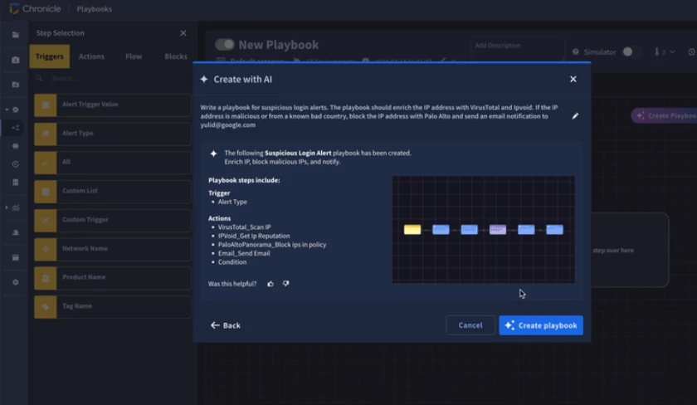Open the Playbooks breadcrumb in header

[95, 9]
